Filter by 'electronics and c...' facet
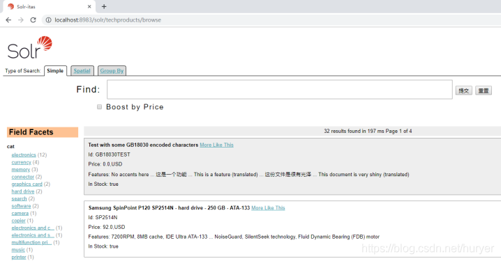 pos(33,228)
